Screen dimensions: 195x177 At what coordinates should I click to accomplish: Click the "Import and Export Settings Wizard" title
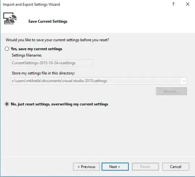(x=31, y=4)
